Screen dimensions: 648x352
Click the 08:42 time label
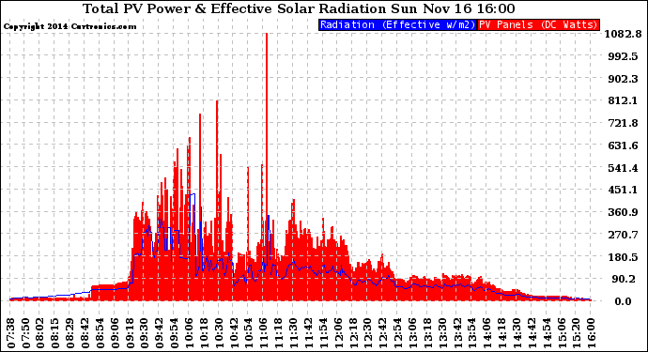[85, 333]
